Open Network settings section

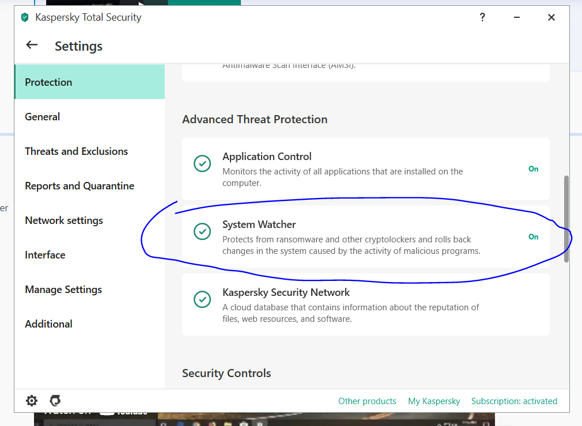pyautogui.click(x=89, y=220)
